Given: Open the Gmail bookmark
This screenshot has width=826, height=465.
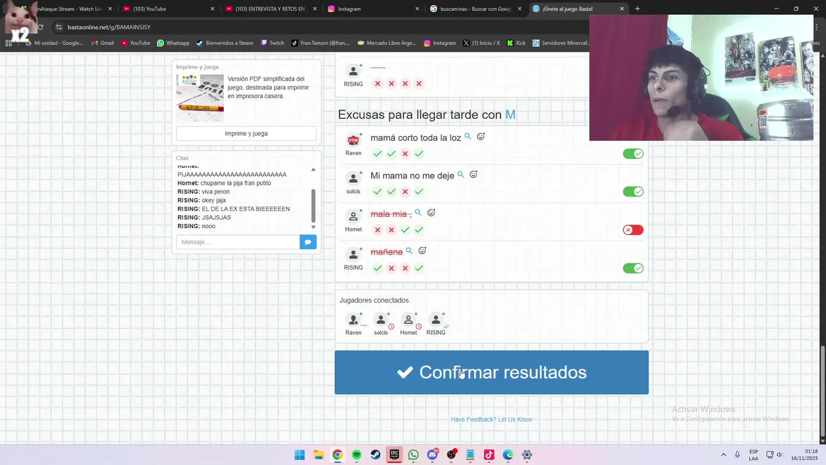Looking at the screenshot, I should pos(103,43).
